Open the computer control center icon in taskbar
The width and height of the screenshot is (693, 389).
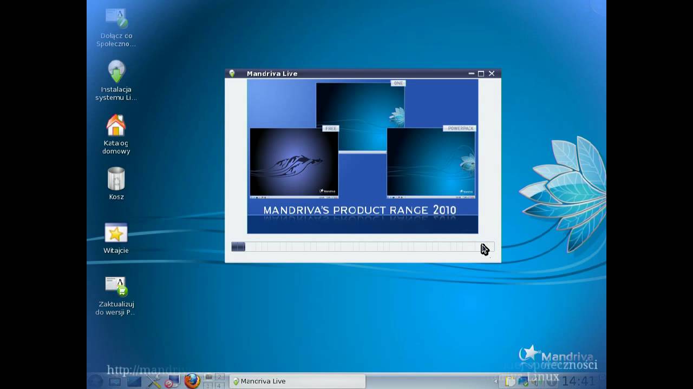(x=172, y=381)
